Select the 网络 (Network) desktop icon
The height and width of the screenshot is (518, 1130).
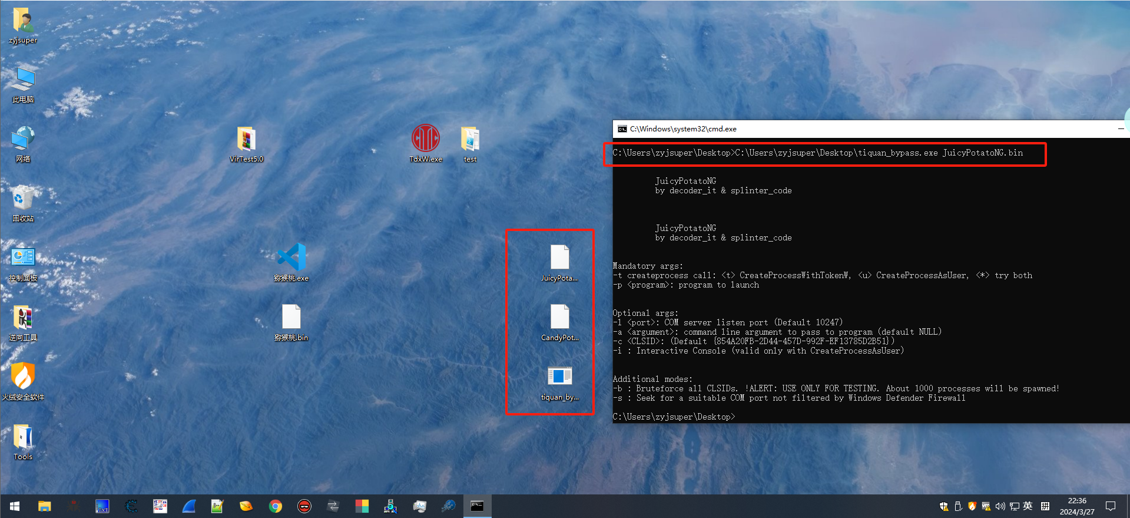pyautogui.click(x=23, y=145)
